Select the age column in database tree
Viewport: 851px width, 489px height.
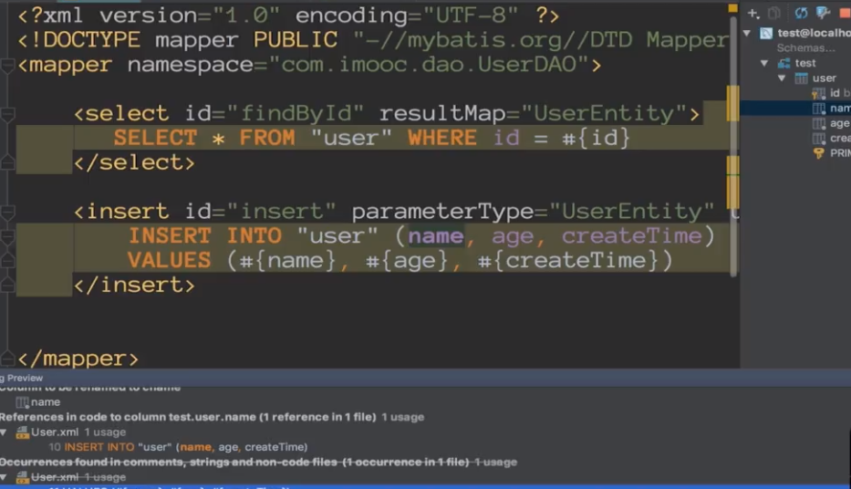click(840, 123)
